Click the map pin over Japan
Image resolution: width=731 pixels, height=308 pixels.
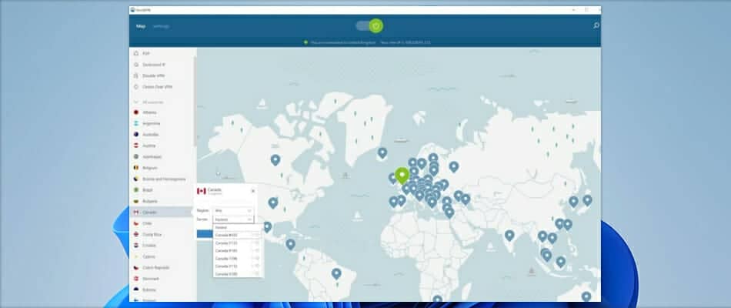coord(587,201)
